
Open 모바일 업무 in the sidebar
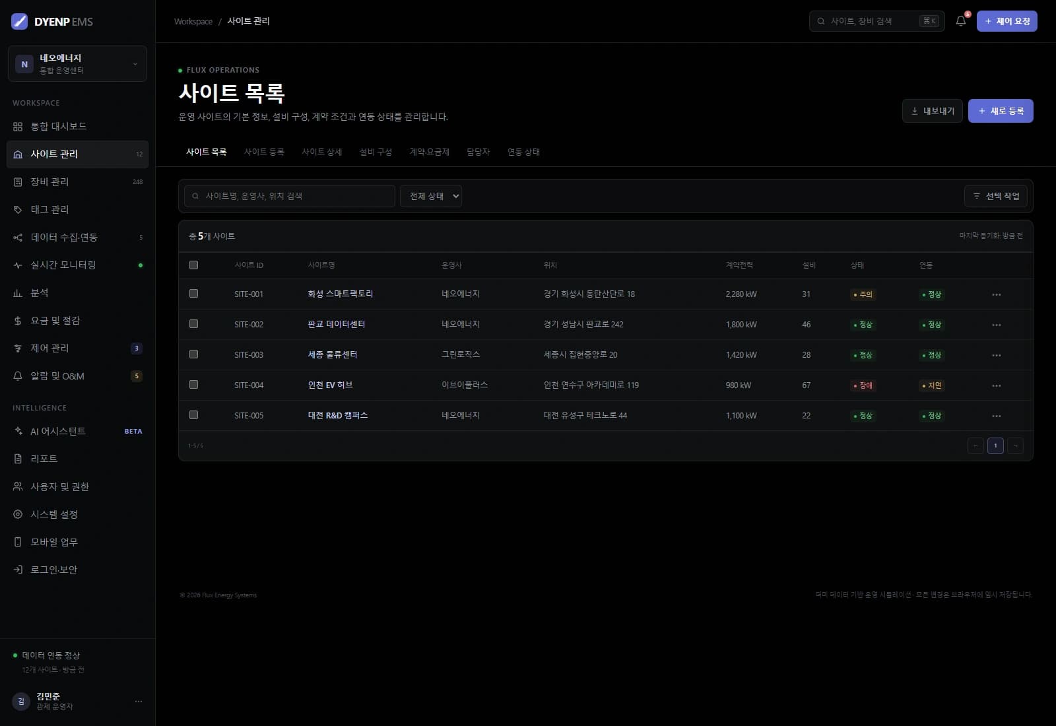[77, 542]
